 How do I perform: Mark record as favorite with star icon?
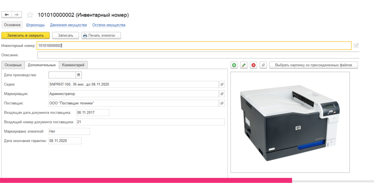tap(30, 15)
